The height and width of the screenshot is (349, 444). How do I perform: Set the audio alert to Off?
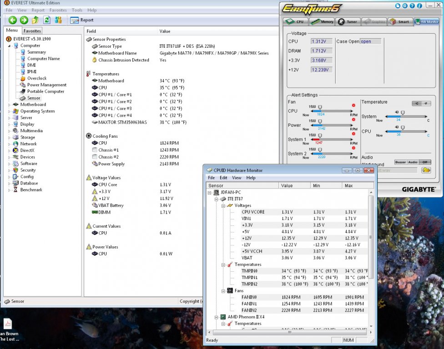point(425,162)
